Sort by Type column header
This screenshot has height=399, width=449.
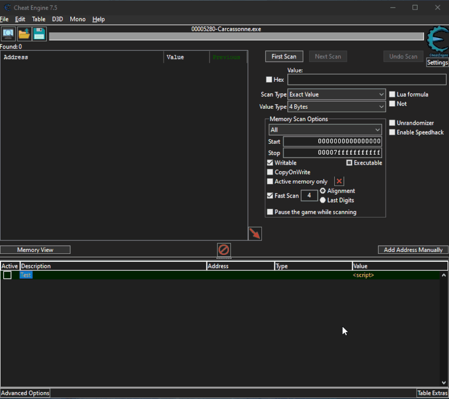click(313, 266)
